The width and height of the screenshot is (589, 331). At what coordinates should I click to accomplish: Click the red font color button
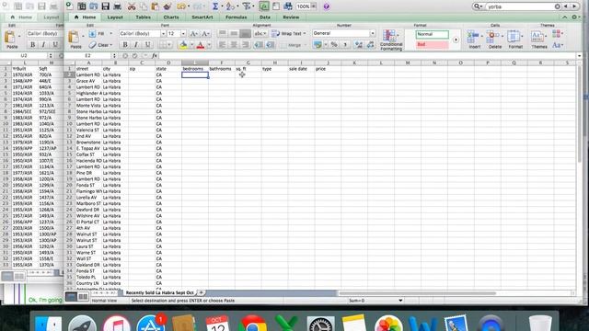[x=201, y=45]
